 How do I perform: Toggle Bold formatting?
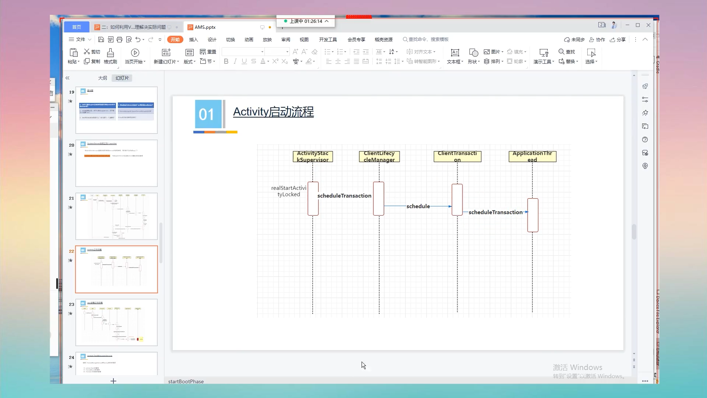pyautogui.click(x=226, y=62)
